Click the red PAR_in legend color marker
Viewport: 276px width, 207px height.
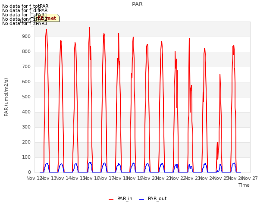pyautogui.click(x=111, y=199)
